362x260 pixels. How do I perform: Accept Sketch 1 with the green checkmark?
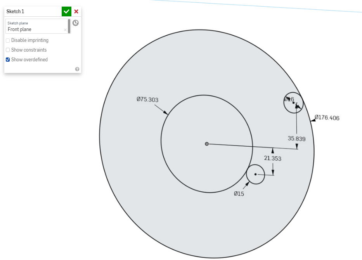[66, 11]
